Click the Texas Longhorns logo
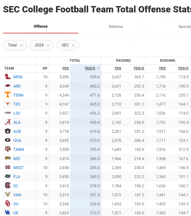 click(8, 104)
